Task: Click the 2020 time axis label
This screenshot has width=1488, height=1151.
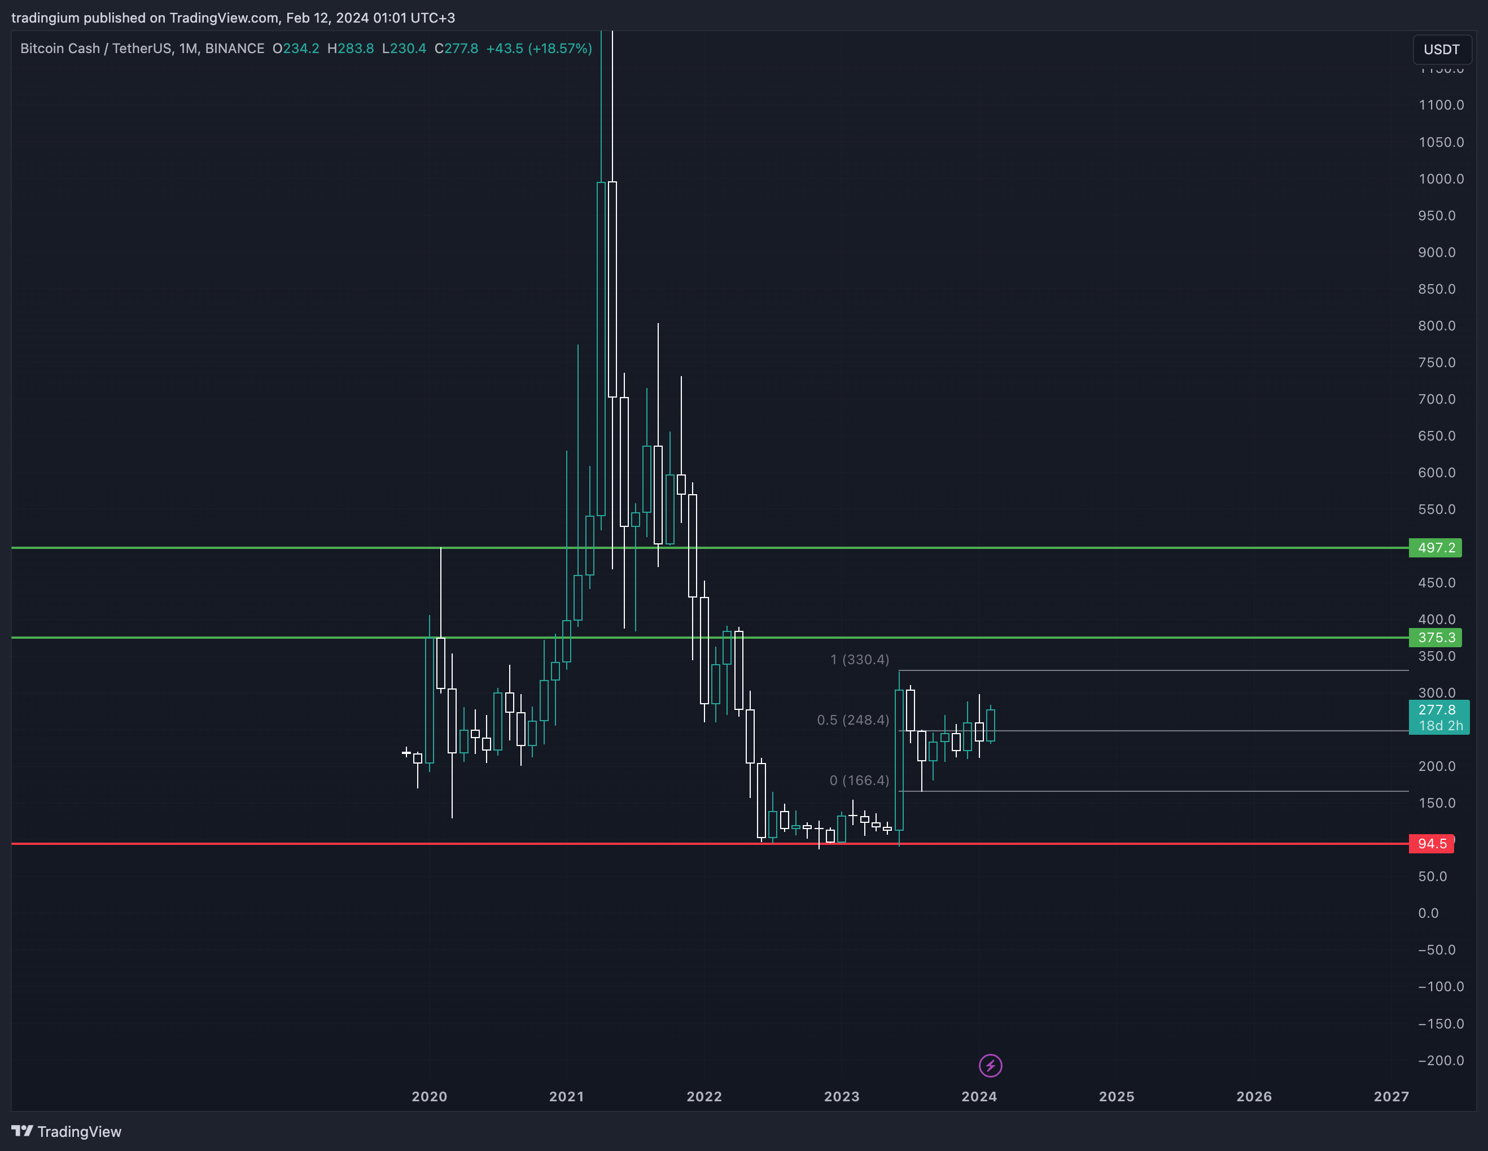Action: 429,1096
